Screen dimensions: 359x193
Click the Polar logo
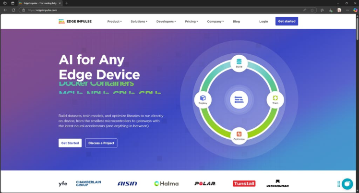pos(205,183)
